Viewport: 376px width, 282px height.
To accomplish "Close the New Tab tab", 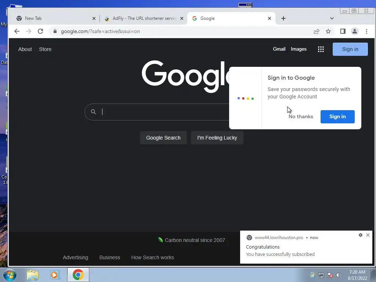I will click(x=94, y=18).
